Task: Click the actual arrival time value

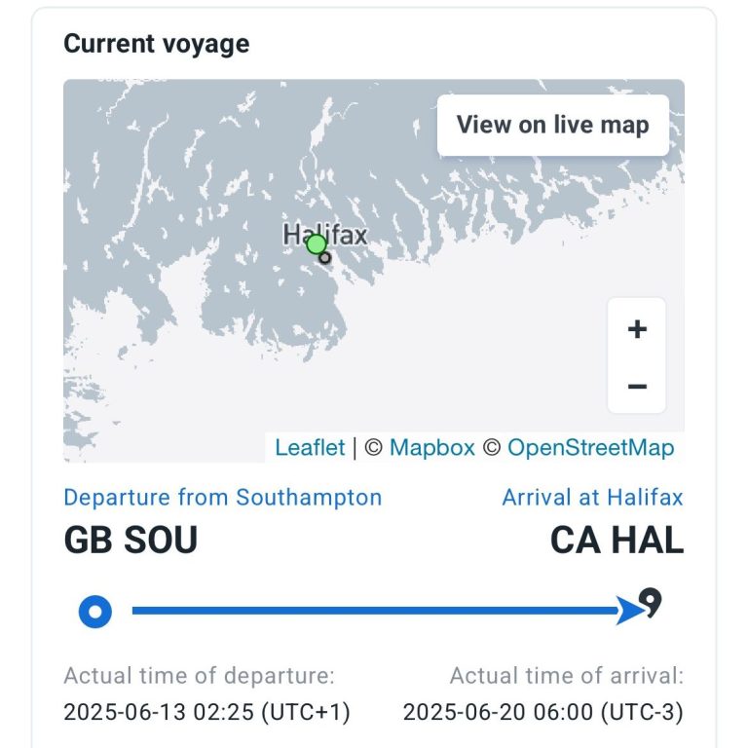Action: [x=543, y=712]
